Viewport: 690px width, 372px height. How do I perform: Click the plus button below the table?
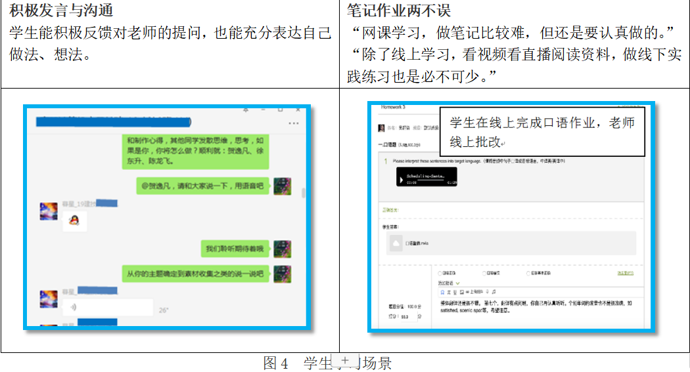tap(344, 361)
